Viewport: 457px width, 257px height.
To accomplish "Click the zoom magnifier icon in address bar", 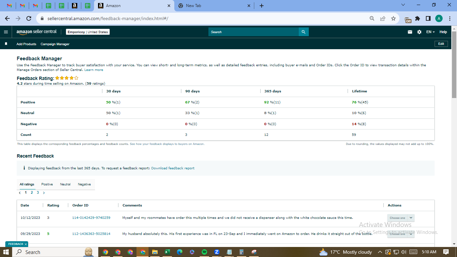I will [x=372, y=19].
